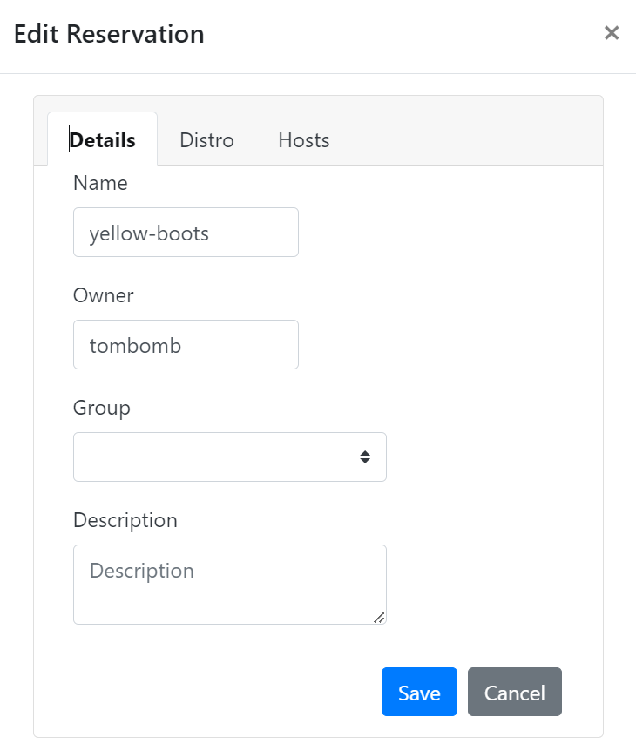The width and height of the screenshot is (636, 751).
Task: Switch to the Distro tab
Action: coord(206,140)
